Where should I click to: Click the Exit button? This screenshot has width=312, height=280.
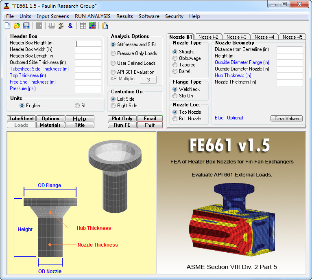150,125
